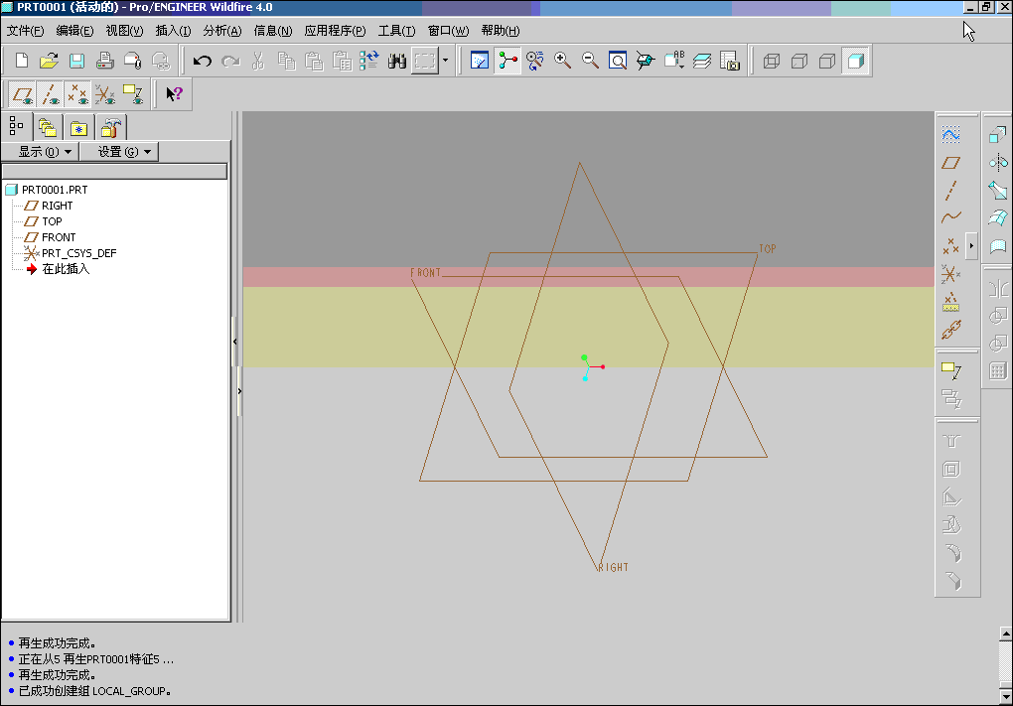Viewport: 1013px width, 706px height.
Task: Toggle datum planes display
Action: [23, 94]
